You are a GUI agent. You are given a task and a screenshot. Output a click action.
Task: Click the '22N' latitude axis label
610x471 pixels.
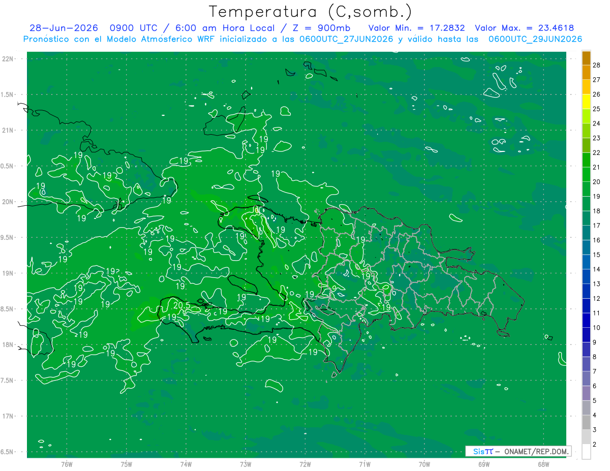click(9, 59)
